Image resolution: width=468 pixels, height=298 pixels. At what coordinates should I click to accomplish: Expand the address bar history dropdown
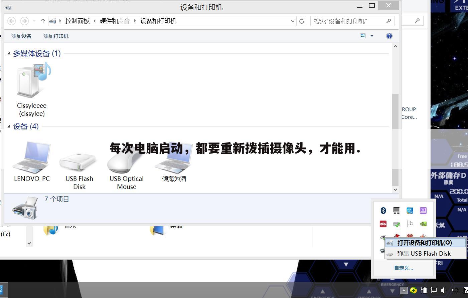coord(293,21)
